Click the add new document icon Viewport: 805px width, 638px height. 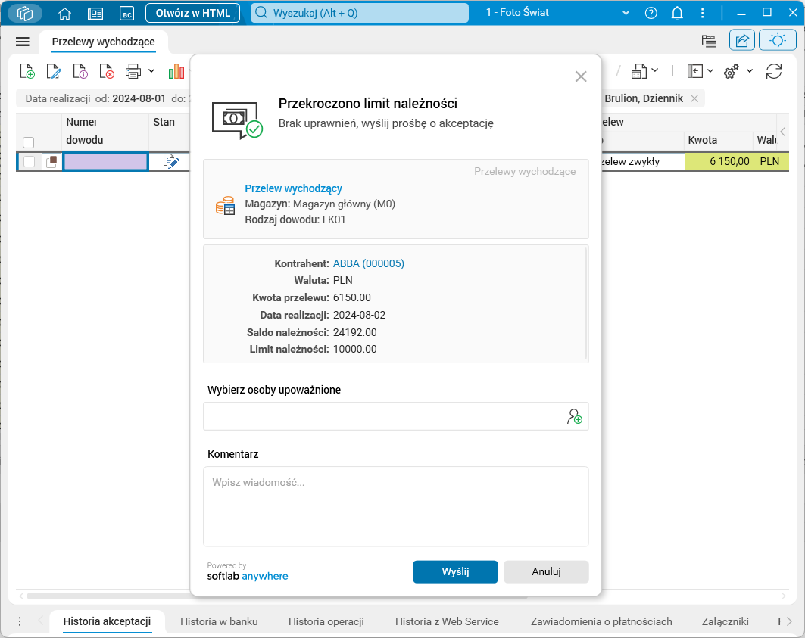[27, 71]
